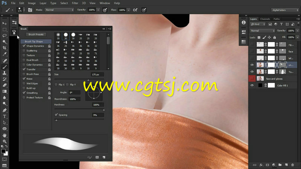Screen dimensions: 301x169
Task: Open the Layer menu
Action: coord(43,3)
